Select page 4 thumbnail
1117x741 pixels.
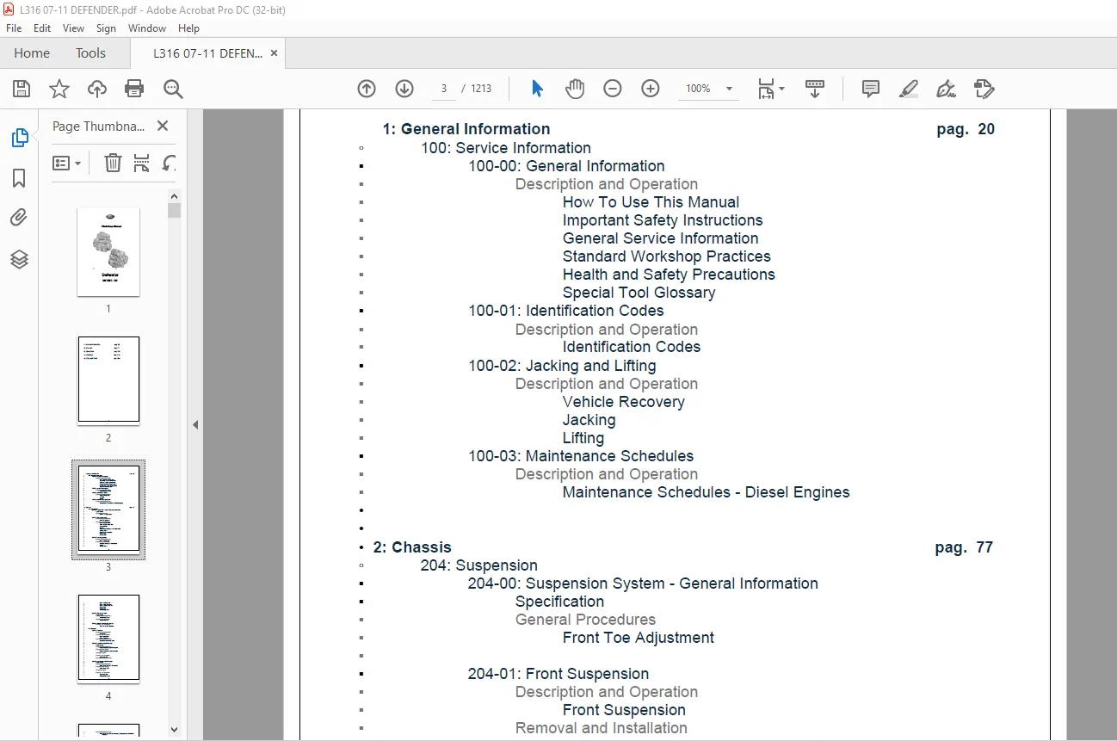pyautogui.click(x=108, y=639)
